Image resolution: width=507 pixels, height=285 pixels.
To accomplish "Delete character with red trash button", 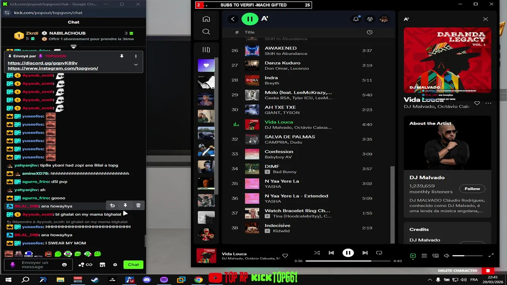I will 488,271.
